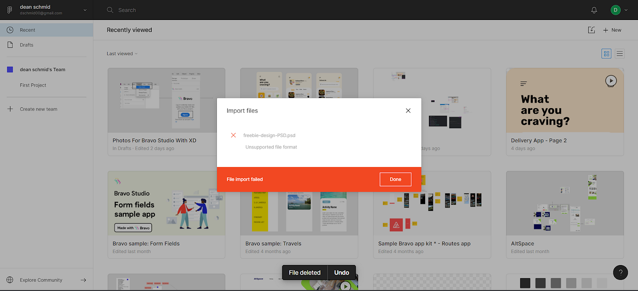Click the red X failed-import icon
The height and width of the screenshot is (291, 638).
coord(233,135)
